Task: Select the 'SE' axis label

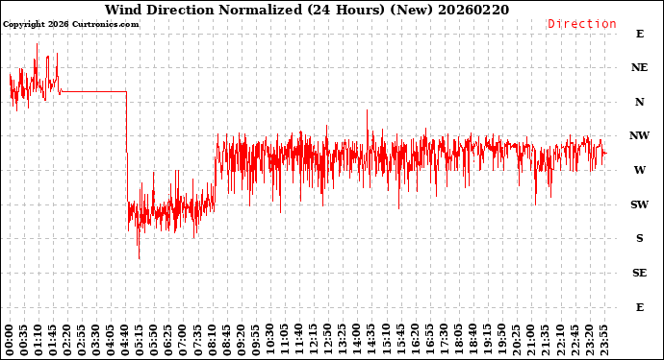Action: [x=639, y=273]
